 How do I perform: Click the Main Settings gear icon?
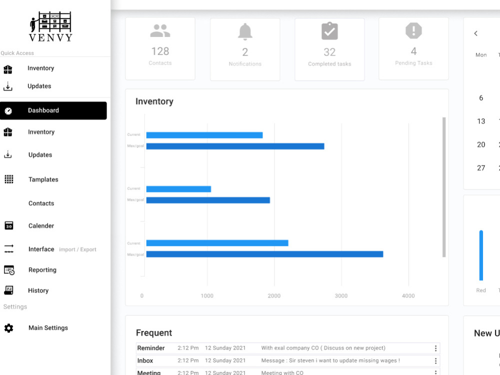[x=9, y=328]
